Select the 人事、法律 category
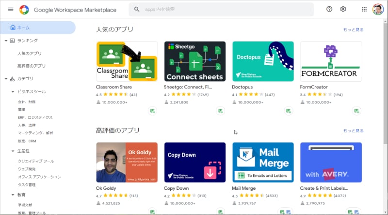 point(27,125)
